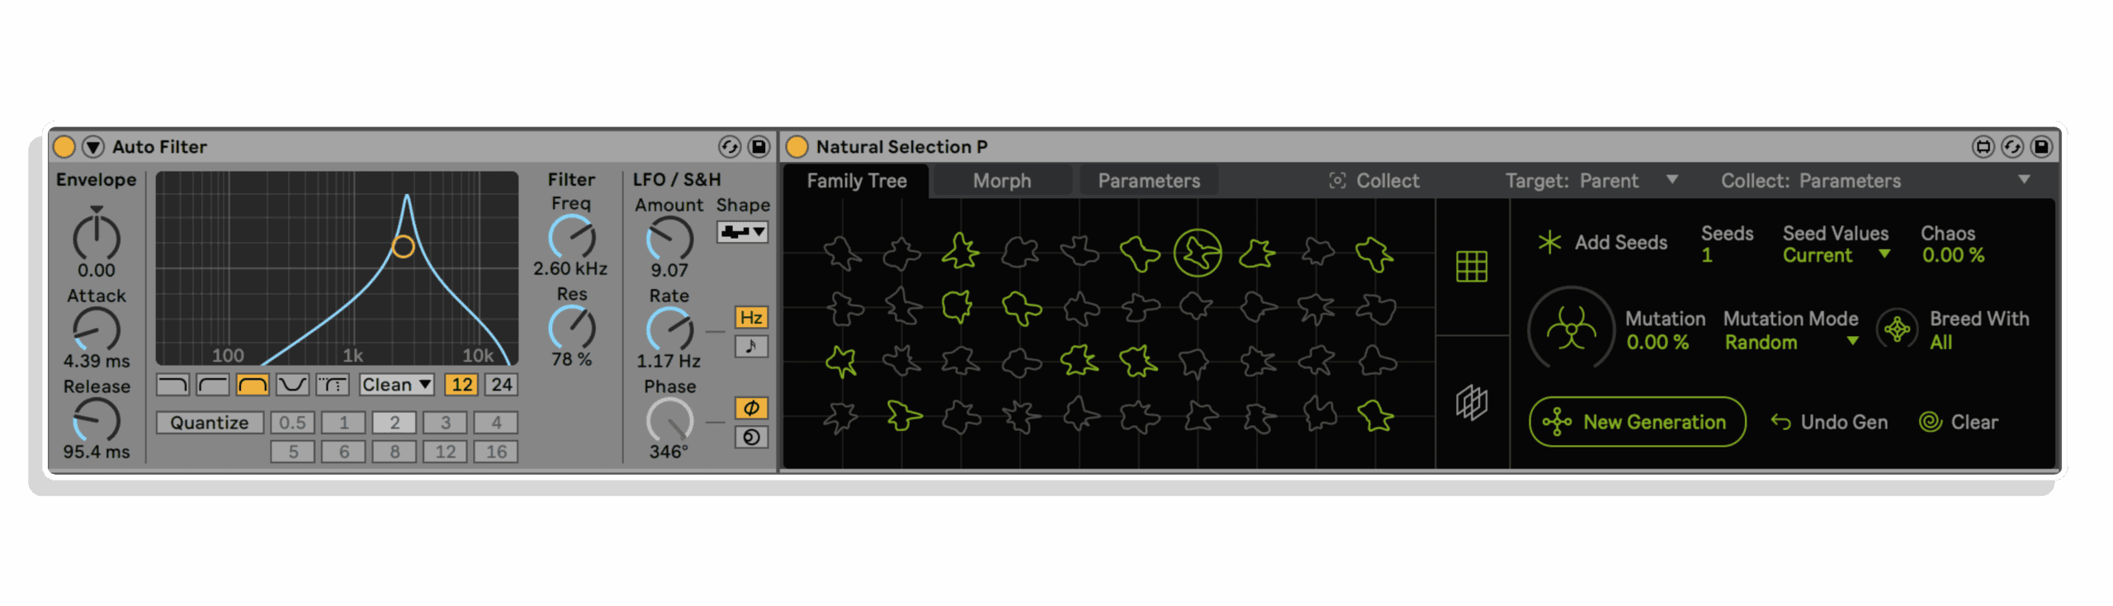The height and width of the screenshot is (606, 2113).
Task: Set filter slope to 24 dB
Action: point(501,385)
